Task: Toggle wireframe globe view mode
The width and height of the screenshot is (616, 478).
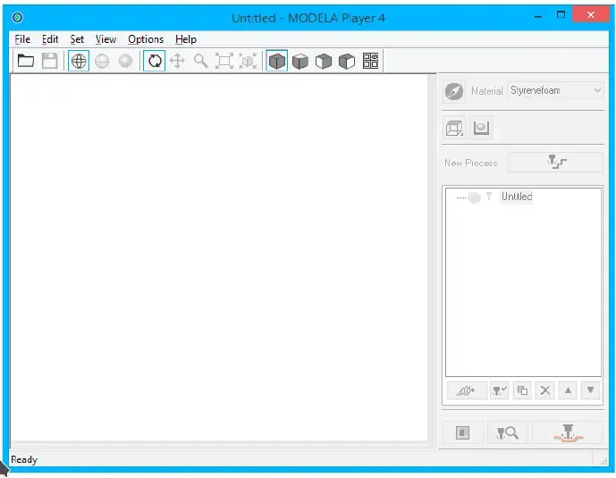Action: tap(79, 61)
